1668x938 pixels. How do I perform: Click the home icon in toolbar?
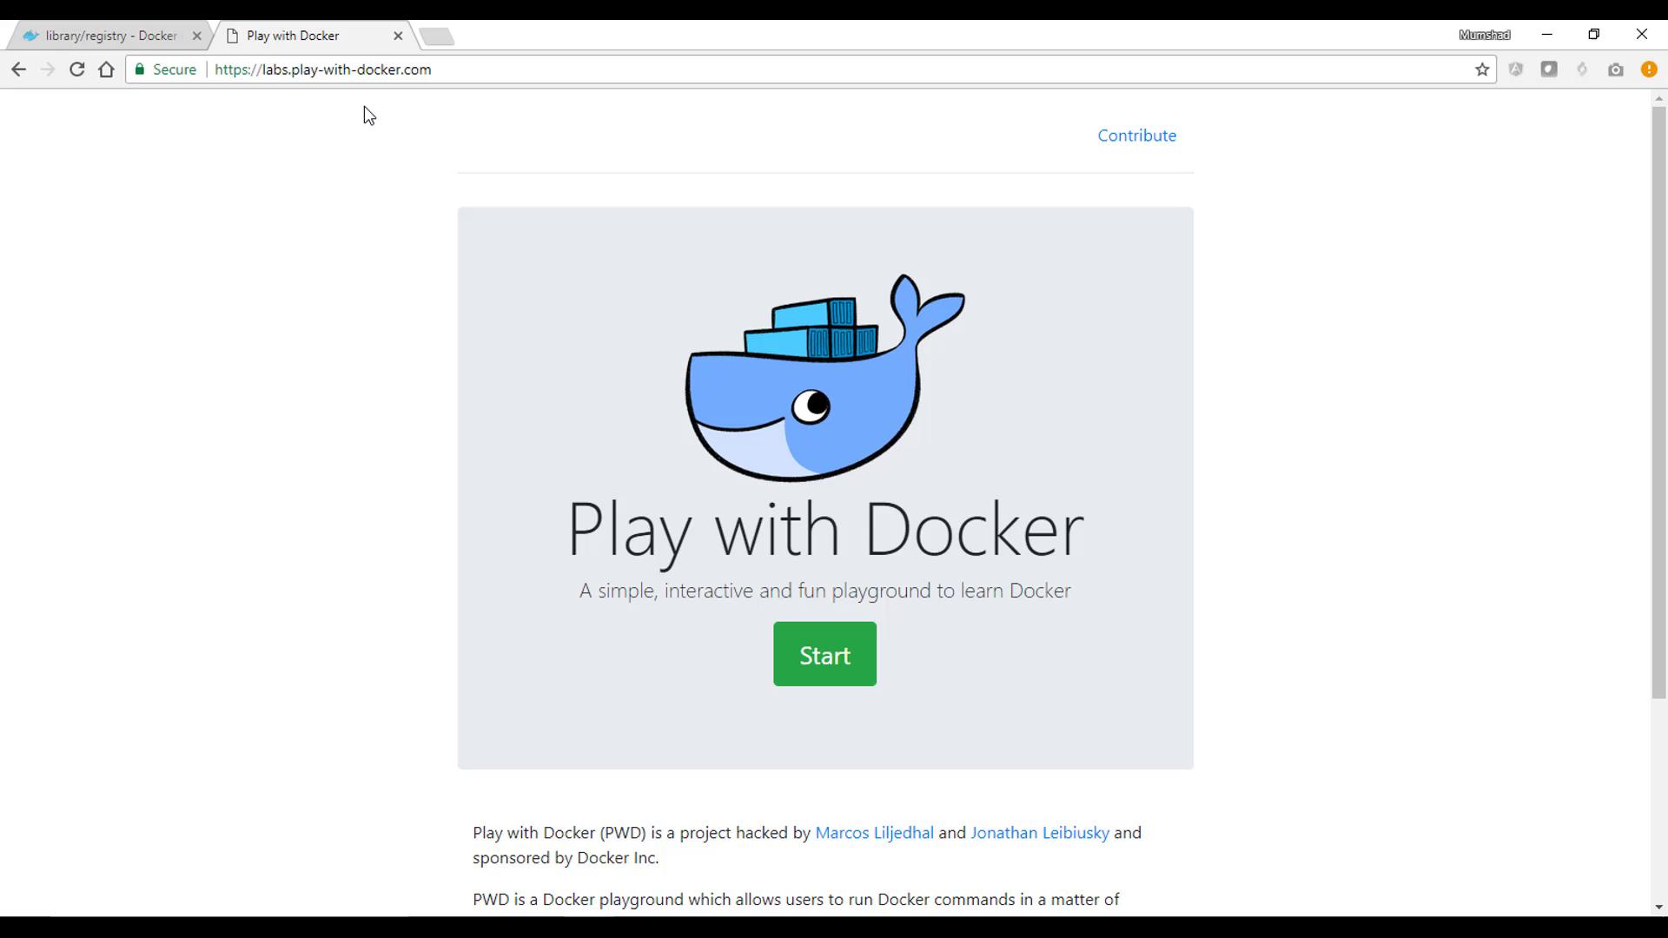(x=106, y=69)
